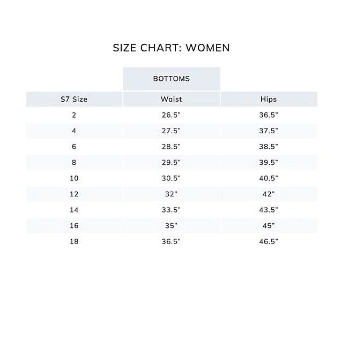The height and width of the screenshot is (343, 341).
Task: Click the Size Chart: Women title
Action: pyautogui.click(x=171, y=48)
